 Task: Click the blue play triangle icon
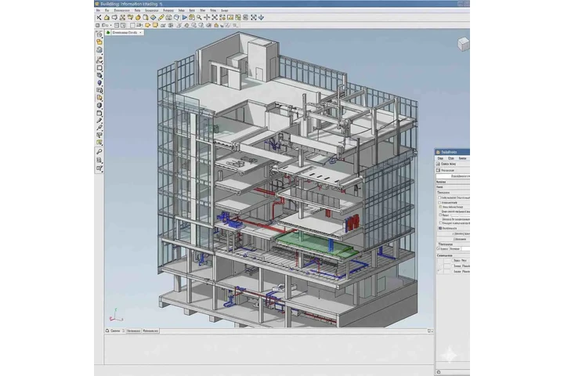[185, 17]
